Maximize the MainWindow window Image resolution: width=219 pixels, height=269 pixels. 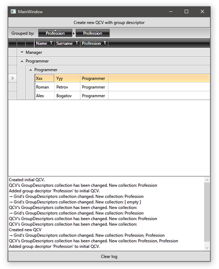click(x=186, y=12)
